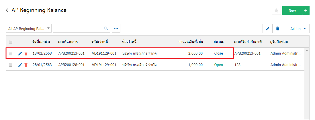Click the AP Beginning Balance page title
Viewport: 315px width, 120px height.
(39, 10)
